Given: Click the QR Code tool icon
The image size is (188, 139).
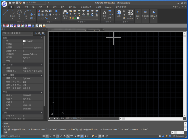Looking at the screenshot, I should [x=130, y=14].
